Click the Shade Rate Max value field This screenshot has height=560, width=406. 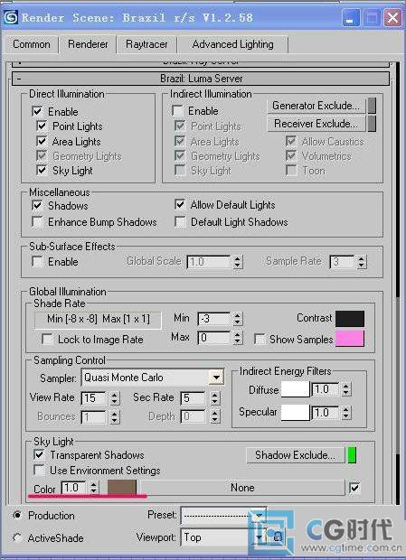213,338
